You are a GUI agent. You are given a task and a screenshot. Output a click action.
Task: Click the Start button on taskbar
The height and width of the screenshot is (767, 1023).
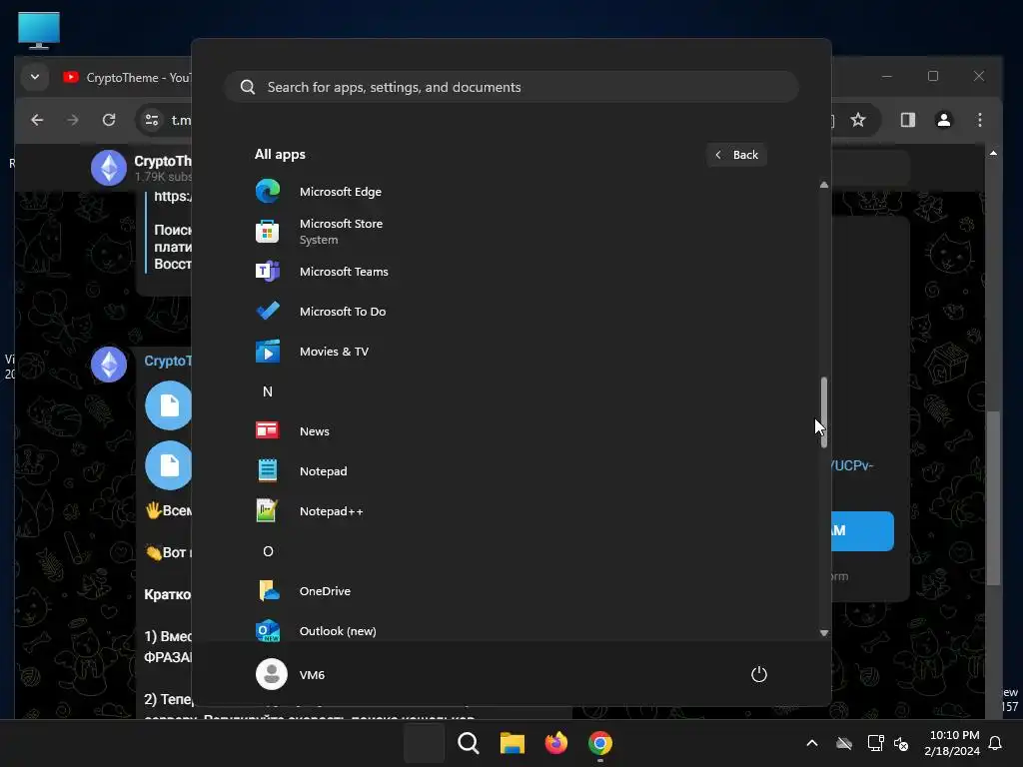click(424, 743)
